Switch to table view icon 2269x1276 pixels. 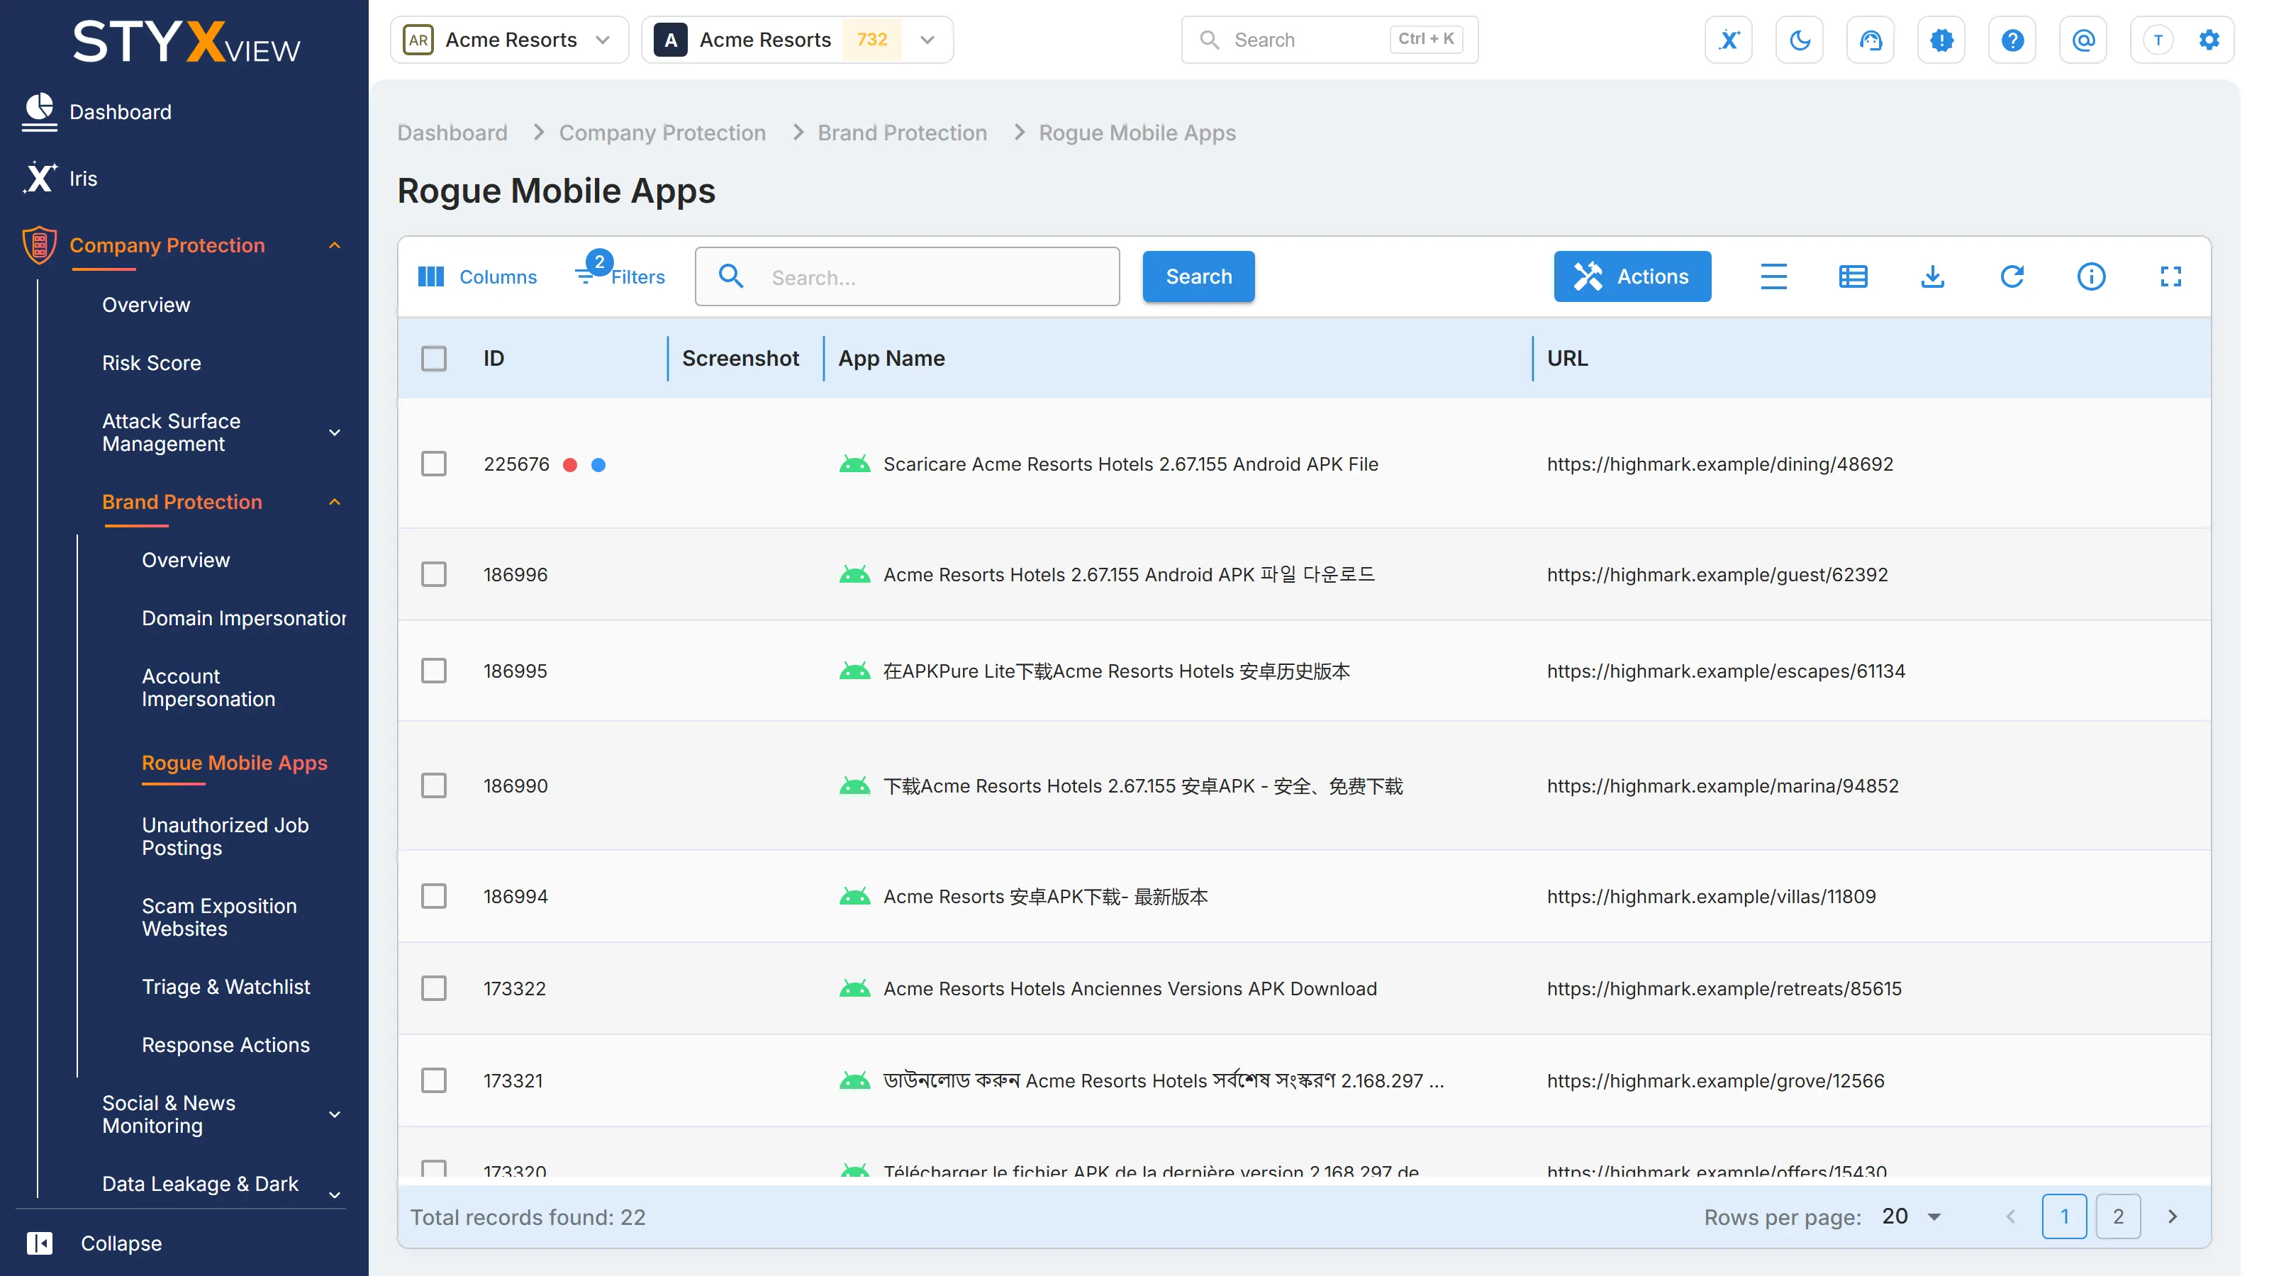1852,276
